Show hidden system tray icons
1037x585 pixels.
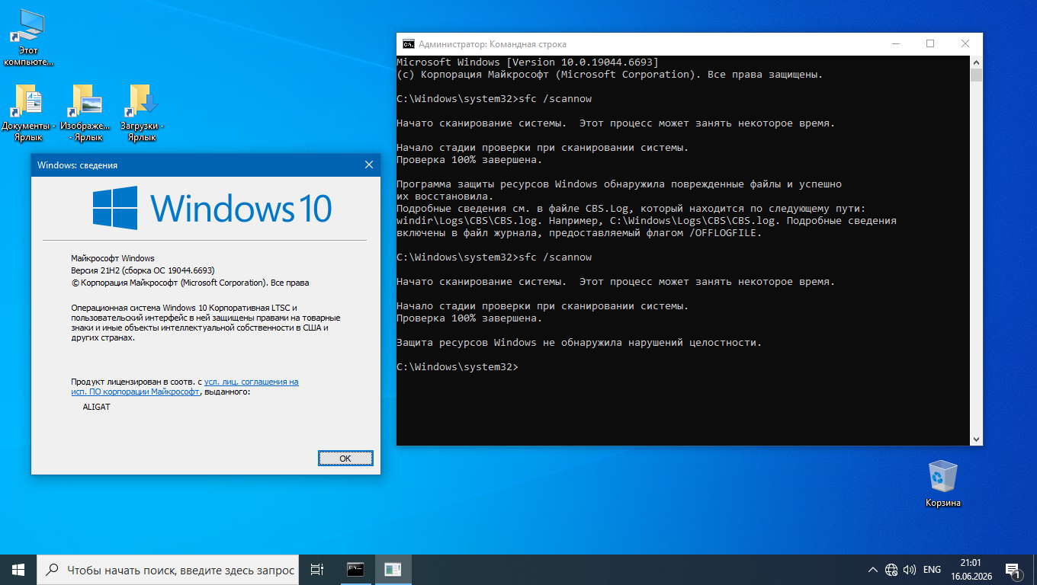pos(873,569)
